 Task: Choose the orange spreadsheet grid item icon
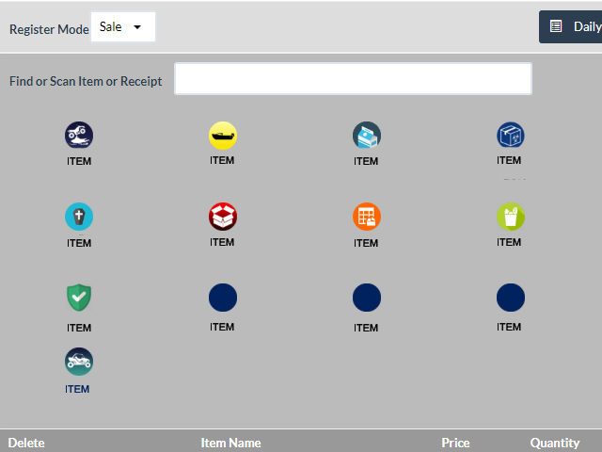[x=367, y=217]
